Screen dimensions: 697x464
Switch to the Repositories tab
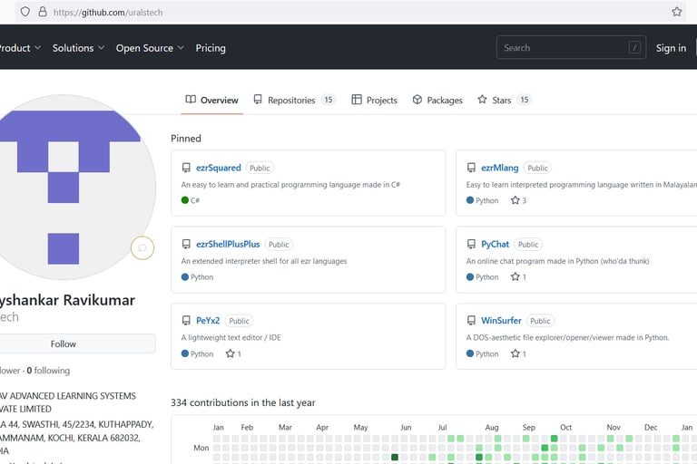[x=294, y=100]
